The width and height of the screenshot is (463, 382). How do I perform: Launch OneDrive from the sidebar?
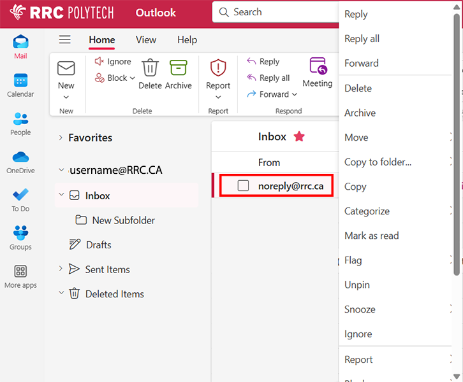[20, 162]
